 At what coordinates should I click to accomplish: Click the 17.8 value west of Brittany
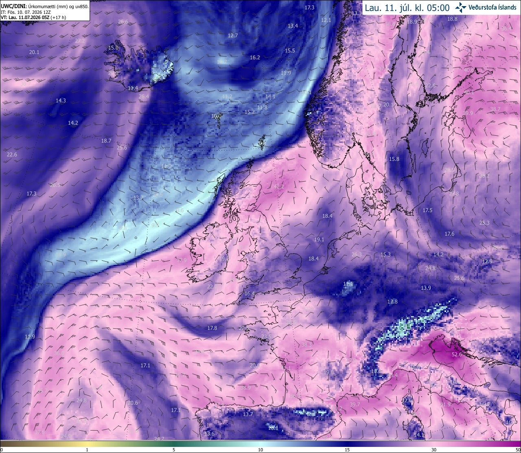pos(212,328)
